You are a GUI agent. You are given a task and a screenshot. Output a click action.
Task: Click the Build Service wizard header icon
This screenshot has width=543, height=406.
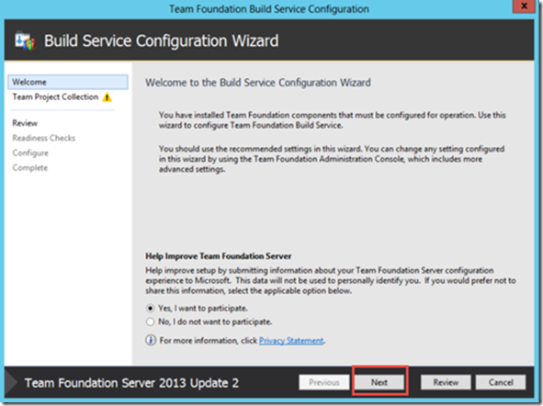[x=25, y=40]
